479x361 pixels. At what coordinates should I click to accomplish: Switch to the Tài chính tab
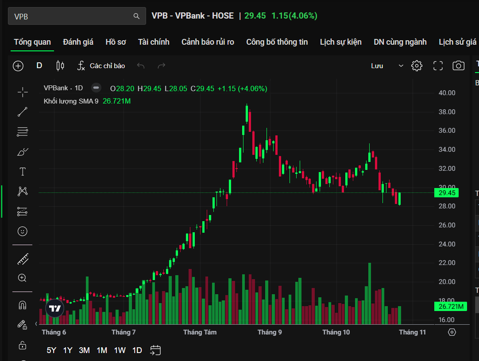tap(154, 42)
